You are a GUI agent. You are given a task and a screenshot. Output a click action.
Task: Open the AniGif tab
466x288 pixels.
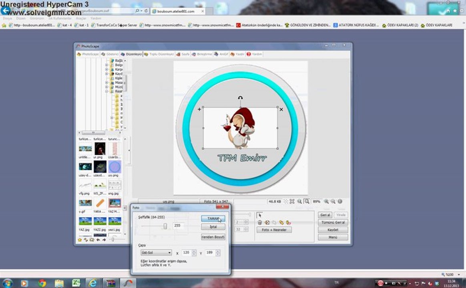click(x=221, y=54)
